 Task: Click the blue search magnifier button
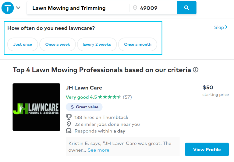186,8
